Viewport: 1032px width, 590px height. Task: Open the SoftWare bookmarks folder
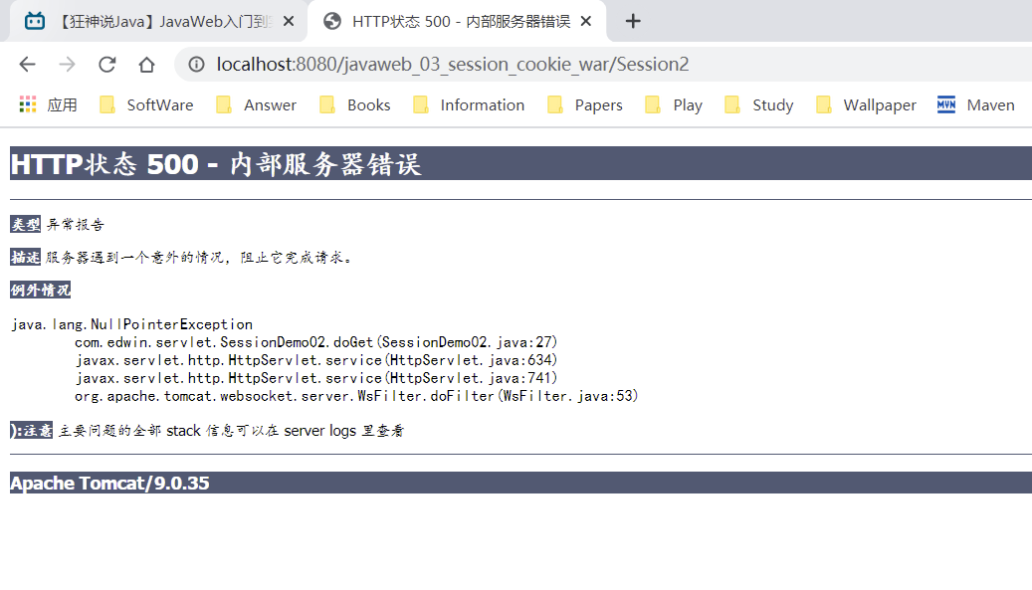(145, 103)
